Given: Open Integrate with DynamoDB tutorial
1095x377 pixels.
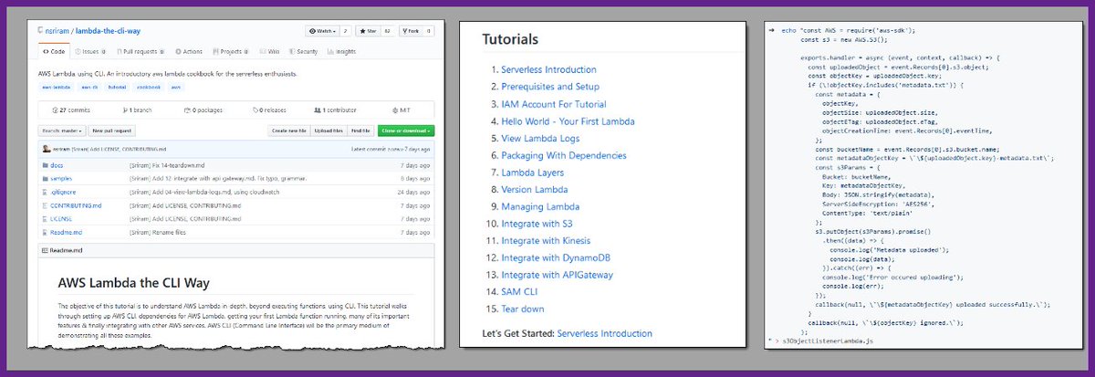Looking at the screenshot, I should [x=555, y=258].
